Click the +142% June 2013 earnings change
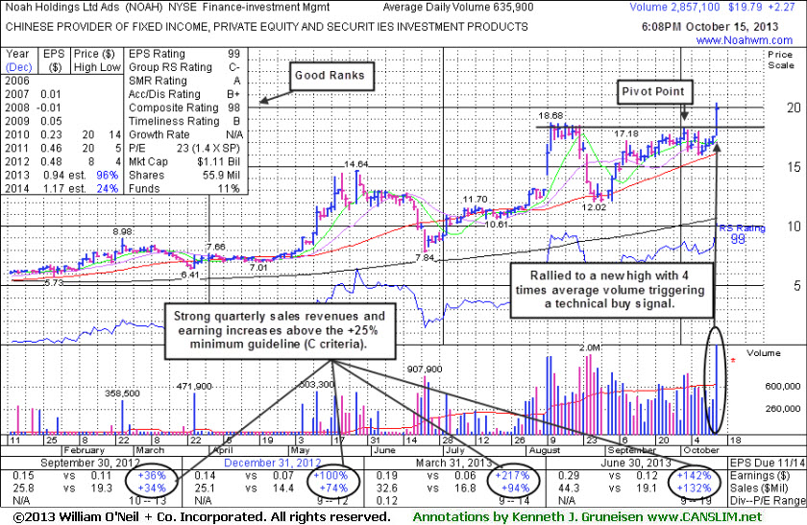 point(694,476)
